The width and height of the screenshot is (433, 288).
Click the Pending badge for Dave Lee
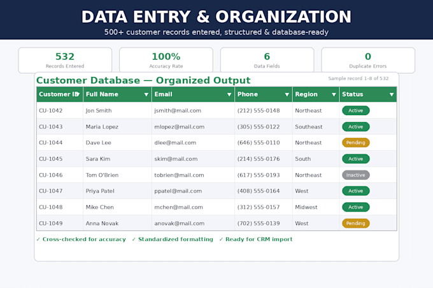coord(356,143)
